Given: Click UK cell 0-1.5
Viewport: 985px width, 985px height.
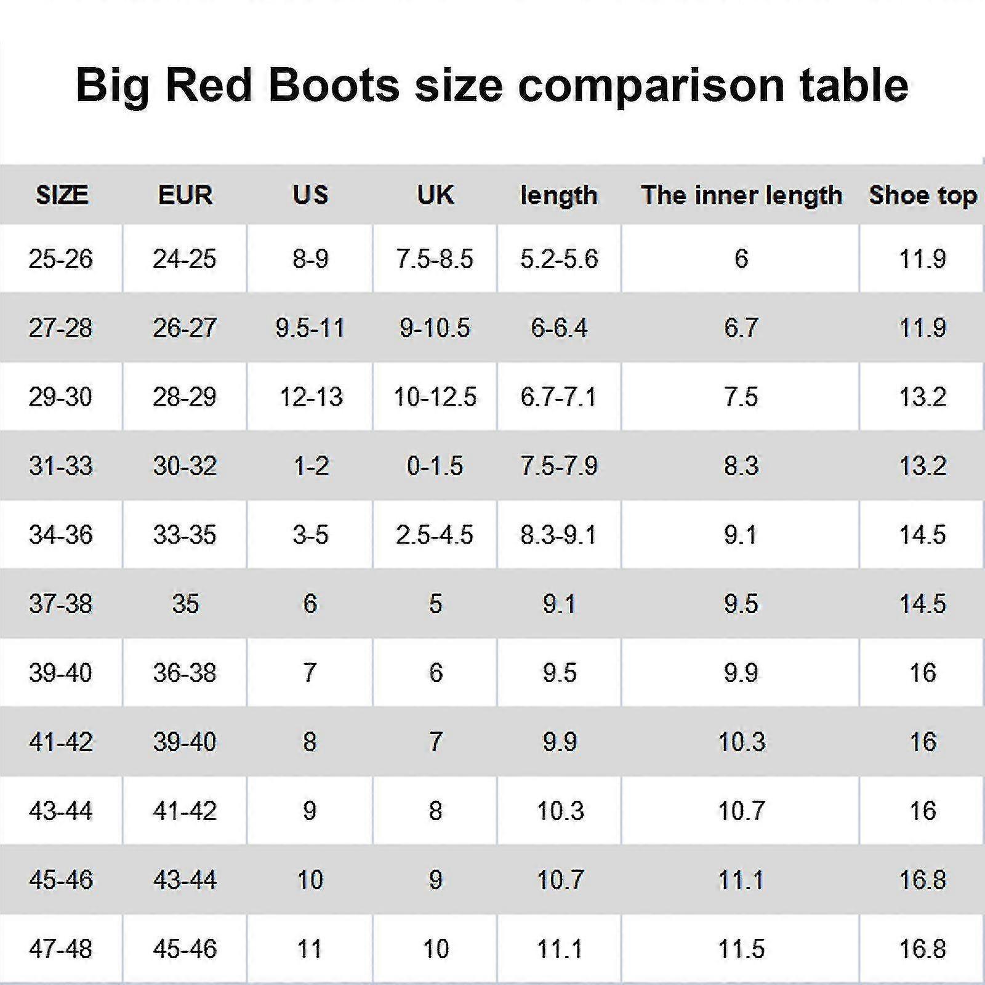Looking at the screenshot, I should (x=435, y=466).
